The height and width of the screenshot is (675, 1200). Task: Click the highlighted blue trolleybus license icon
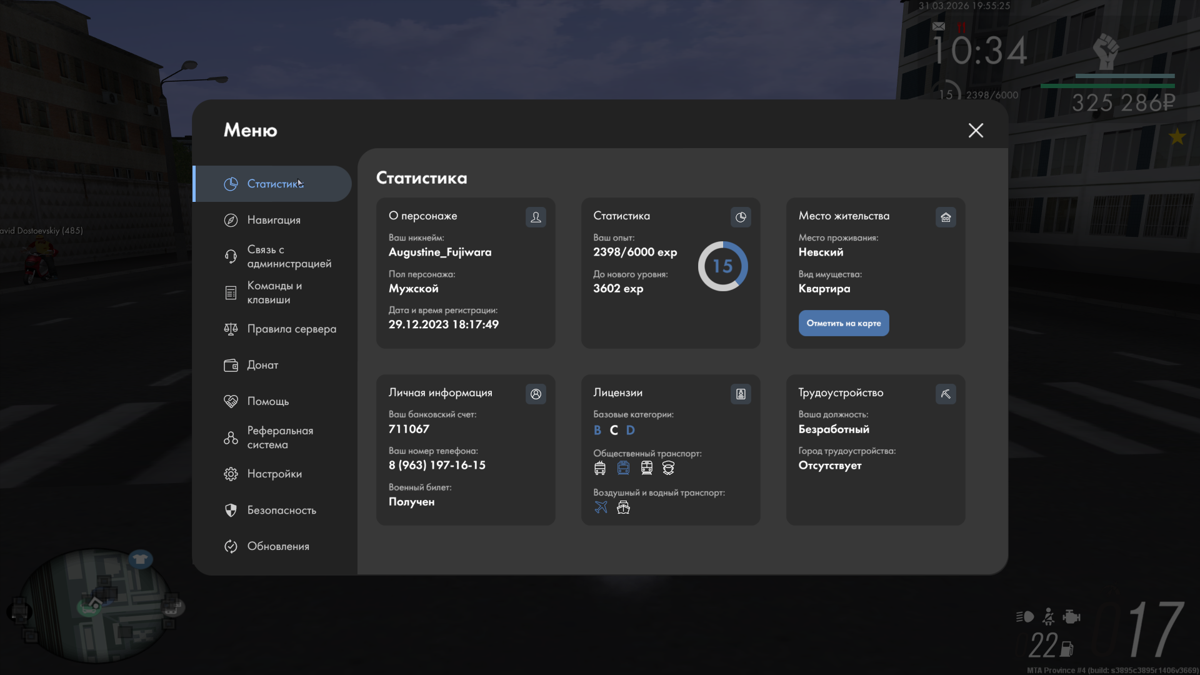[623, 467]
